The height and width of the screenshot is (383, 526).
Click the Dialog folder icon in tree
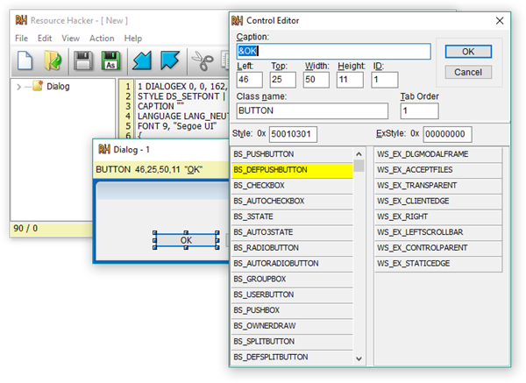38,86
